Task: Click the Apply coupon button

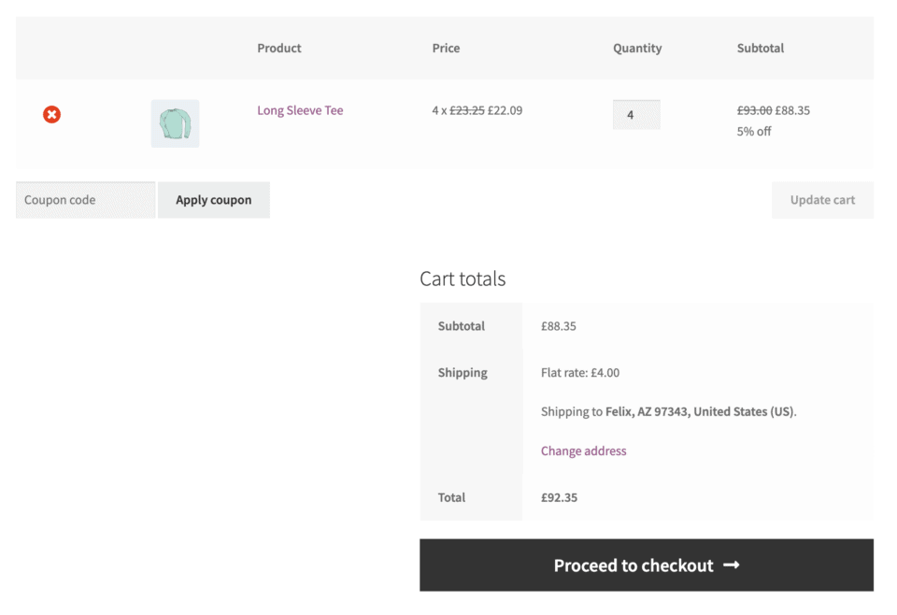Action: click(213, 199)
